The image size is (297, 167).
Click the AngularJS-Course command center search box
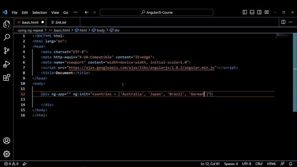(156, 13)
